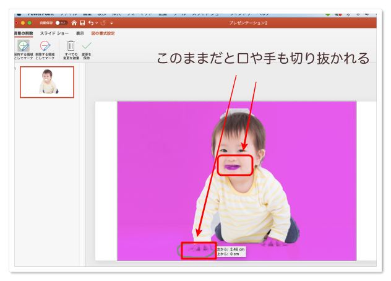
Task: Click the Home icon in title bar
Action: 74,23
